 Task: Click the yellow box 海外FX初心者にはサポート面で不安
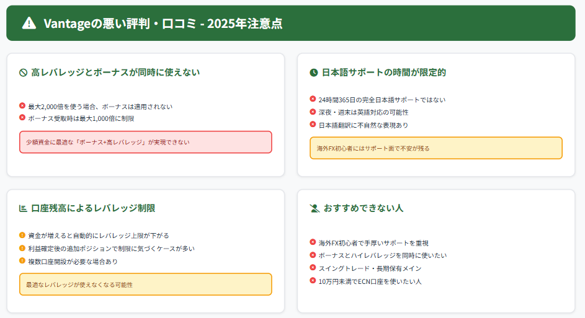tap(435, 148)
